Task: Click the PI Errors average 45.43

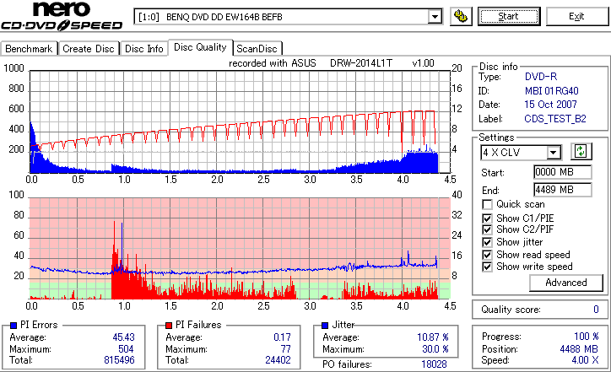Action: coord(123,337)
